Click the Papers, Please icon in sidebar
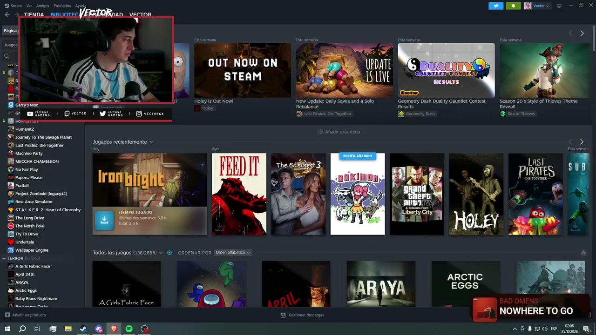The image size is (596, 335). click(11, 177)
